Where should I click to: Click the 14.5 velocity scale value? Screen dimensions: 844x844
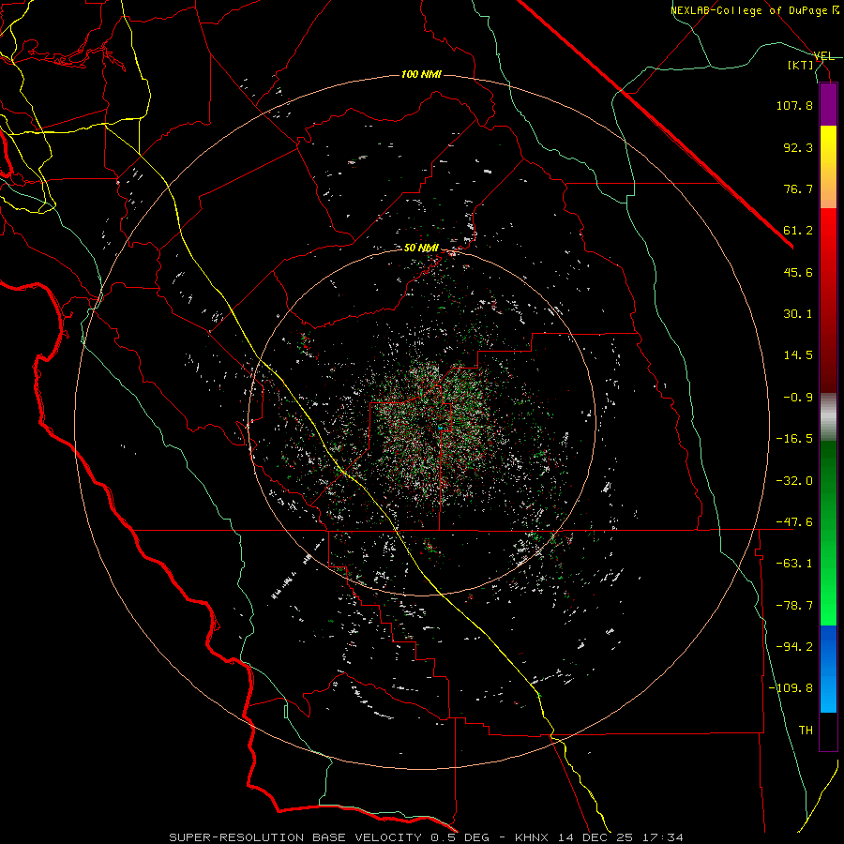798,355
